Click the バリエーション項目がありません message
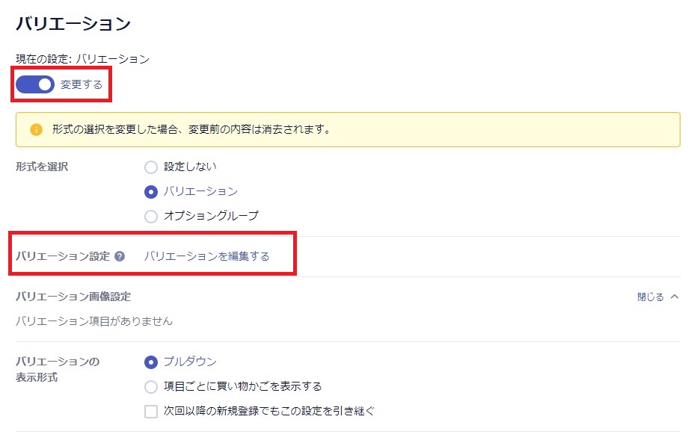Image resolution: width=694 pixels, height=446 pixels. [94, 321]
